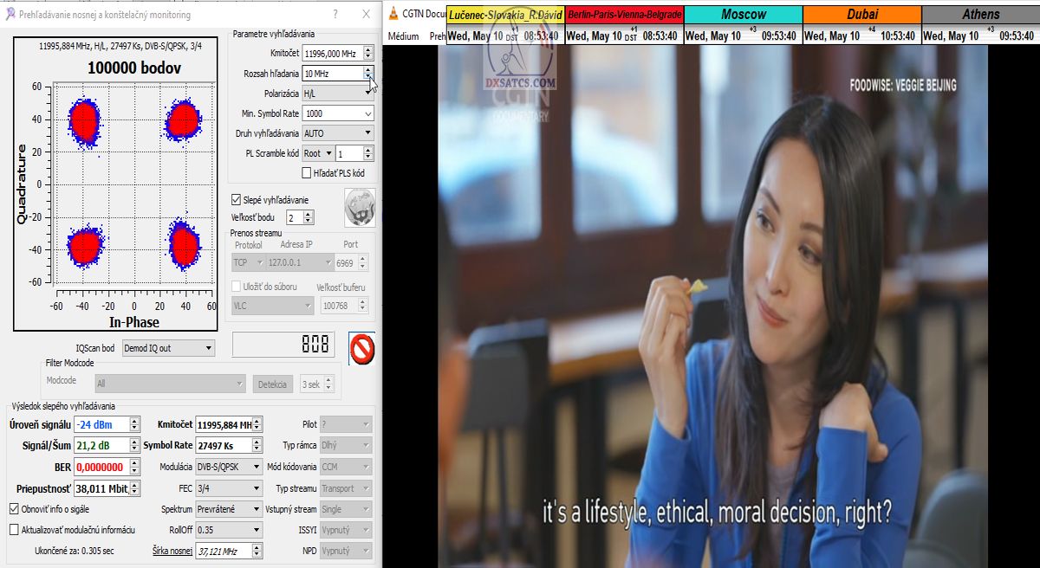Open the Médium menu in VLC

coord(404,36)
